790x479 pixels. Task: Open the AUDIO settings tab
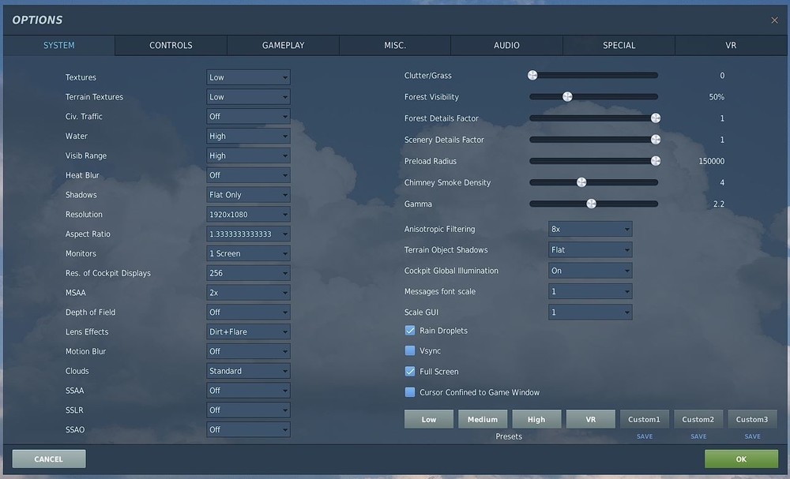click(x=506, y=45)
